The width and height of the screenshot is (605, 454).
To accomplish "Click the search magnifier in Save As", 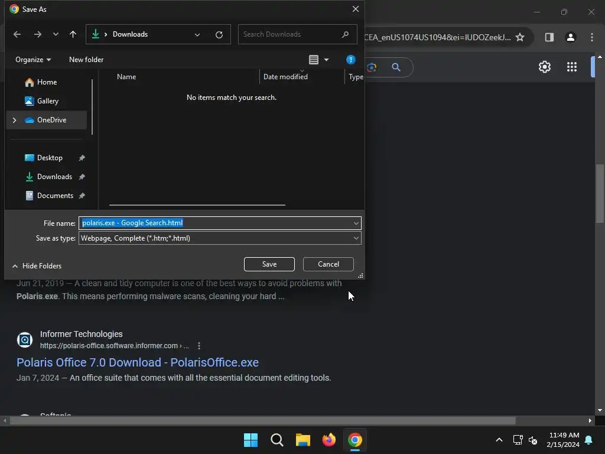I will 345,34.
